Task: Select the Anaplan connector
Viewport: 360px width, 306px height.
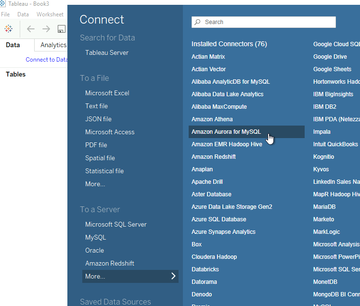Action: pyautogui.click(x=202, y=169)
